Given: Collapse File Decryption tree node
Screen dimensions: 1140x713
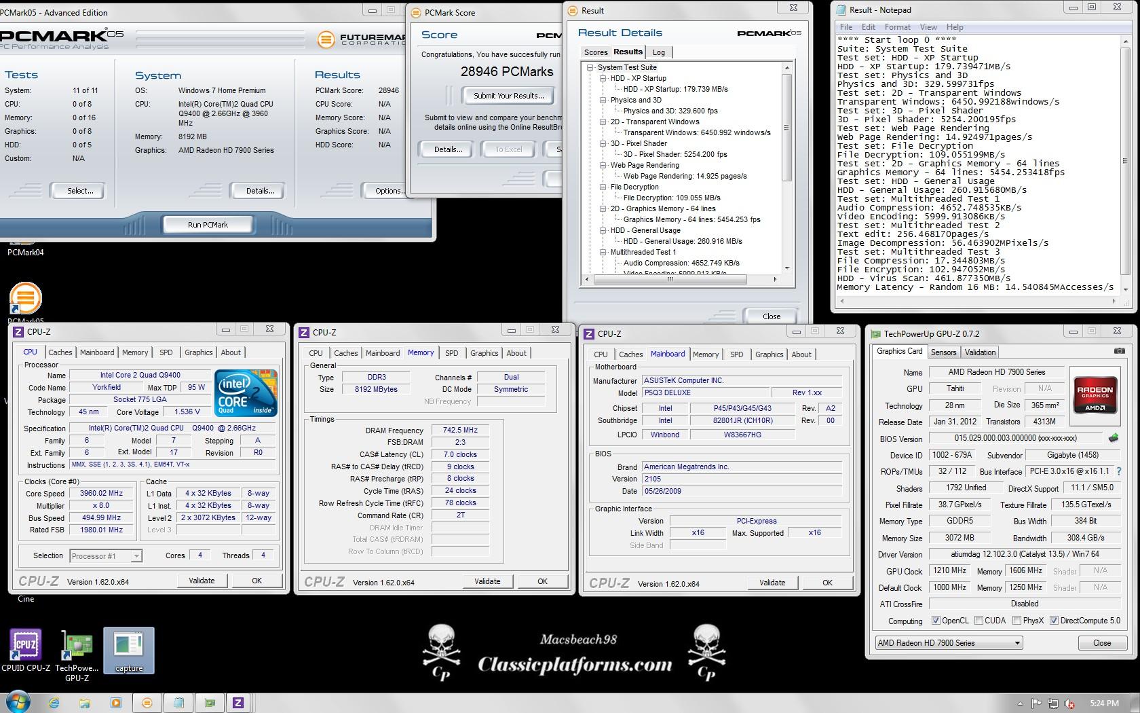Looking at the screenshot, I should click(x=603, y=187).
